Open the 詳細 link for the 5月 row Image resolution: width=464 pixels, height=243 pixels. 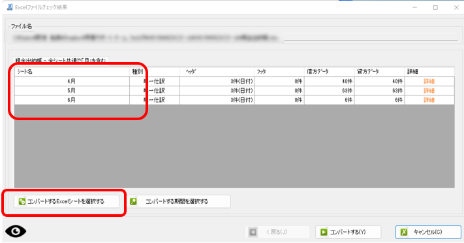(429, 91)
